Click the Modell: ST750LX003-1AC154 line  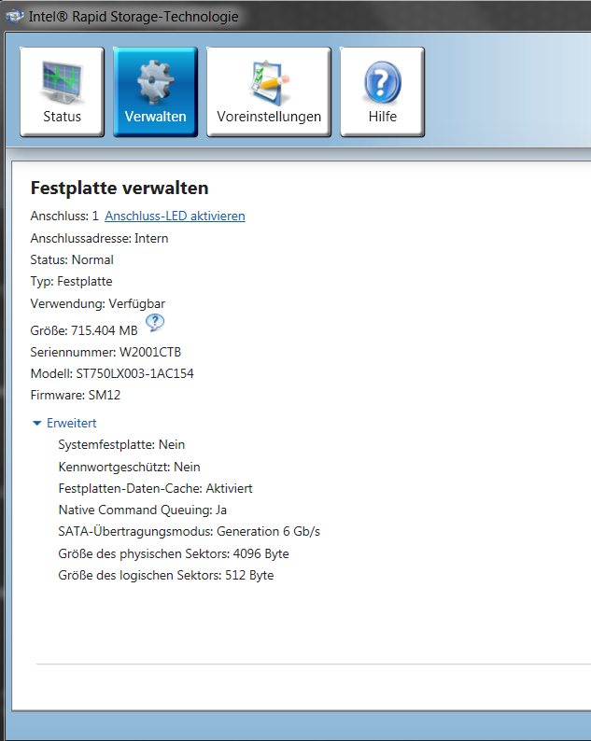(x=112, y=373)
